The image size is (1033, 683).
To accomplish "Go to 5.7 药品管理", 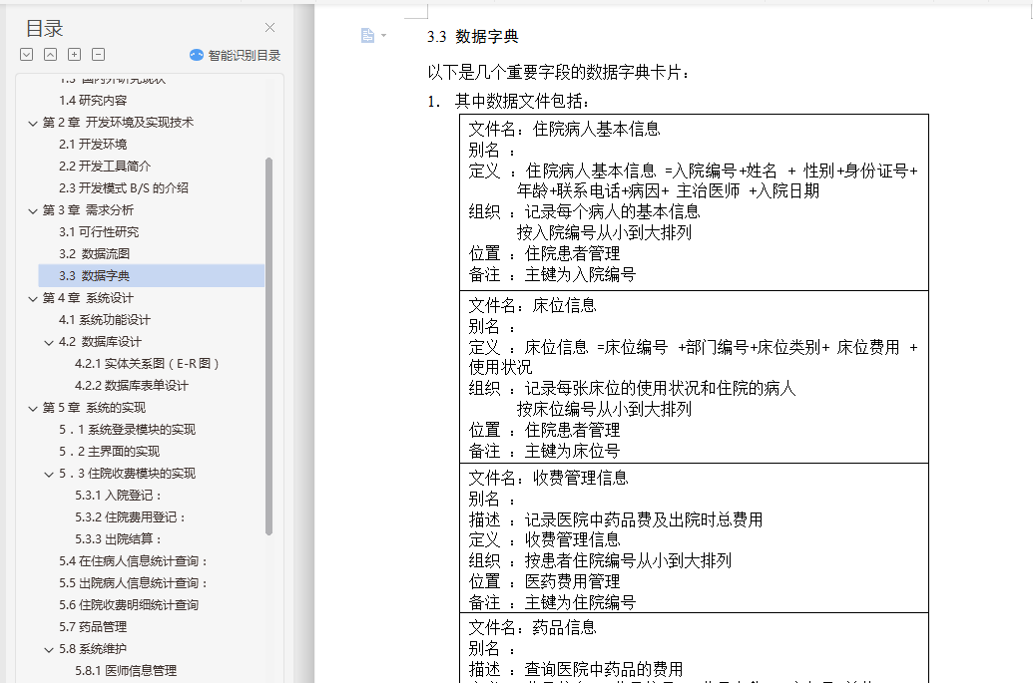I will (93, 627).
